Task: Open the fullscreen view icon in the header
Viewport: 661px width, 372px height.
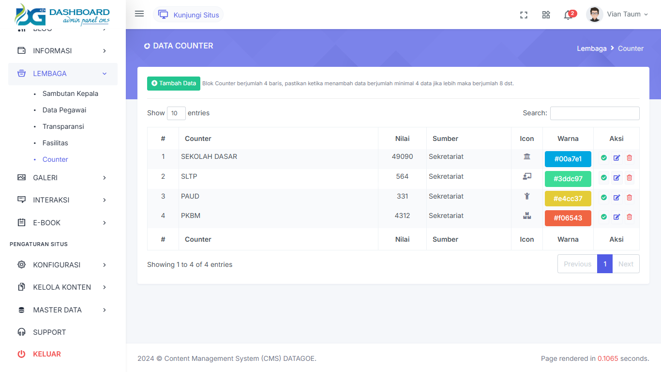Action: point(524,15)
